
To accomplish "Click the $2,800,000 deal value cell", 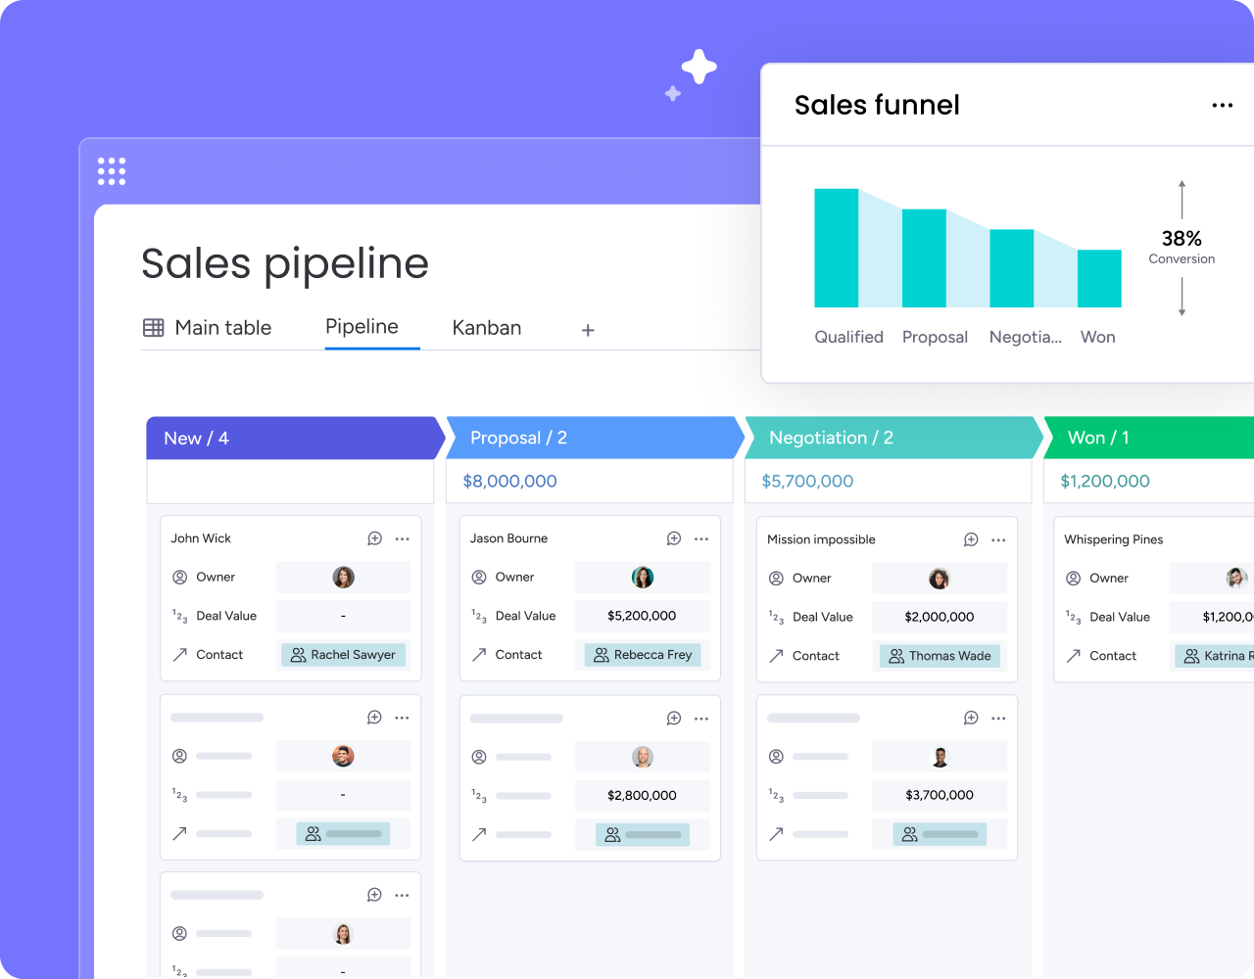I will (642, 795).
